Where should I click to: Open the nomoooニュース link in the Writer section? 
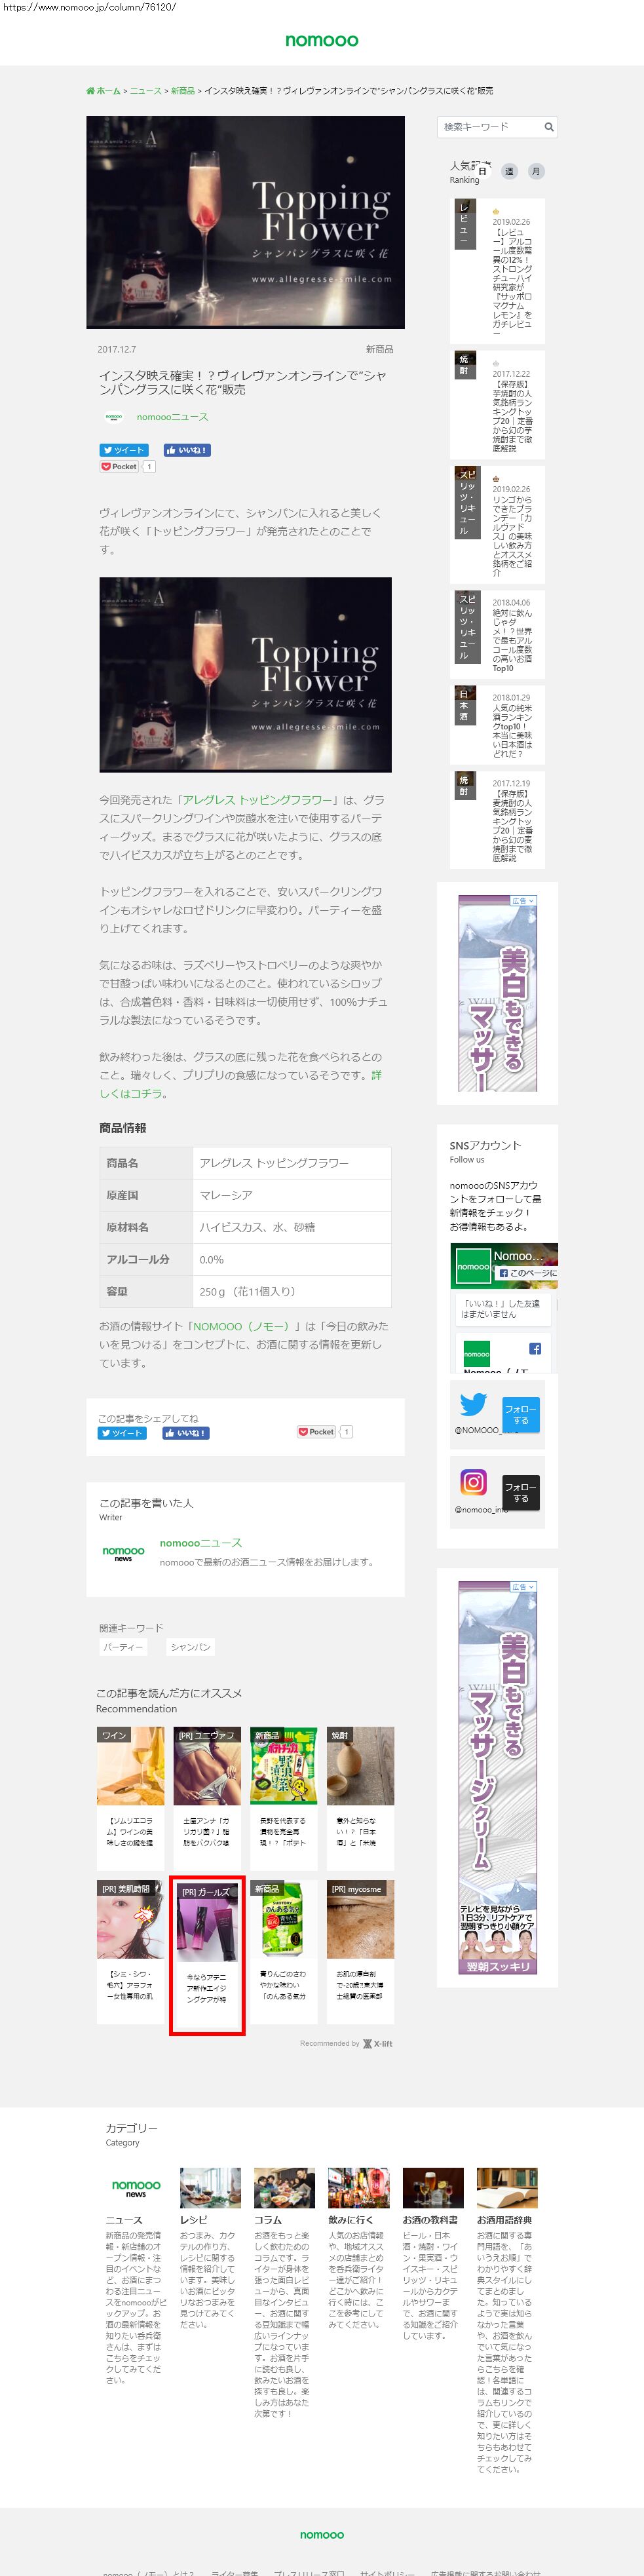[x=200, y=1542]
